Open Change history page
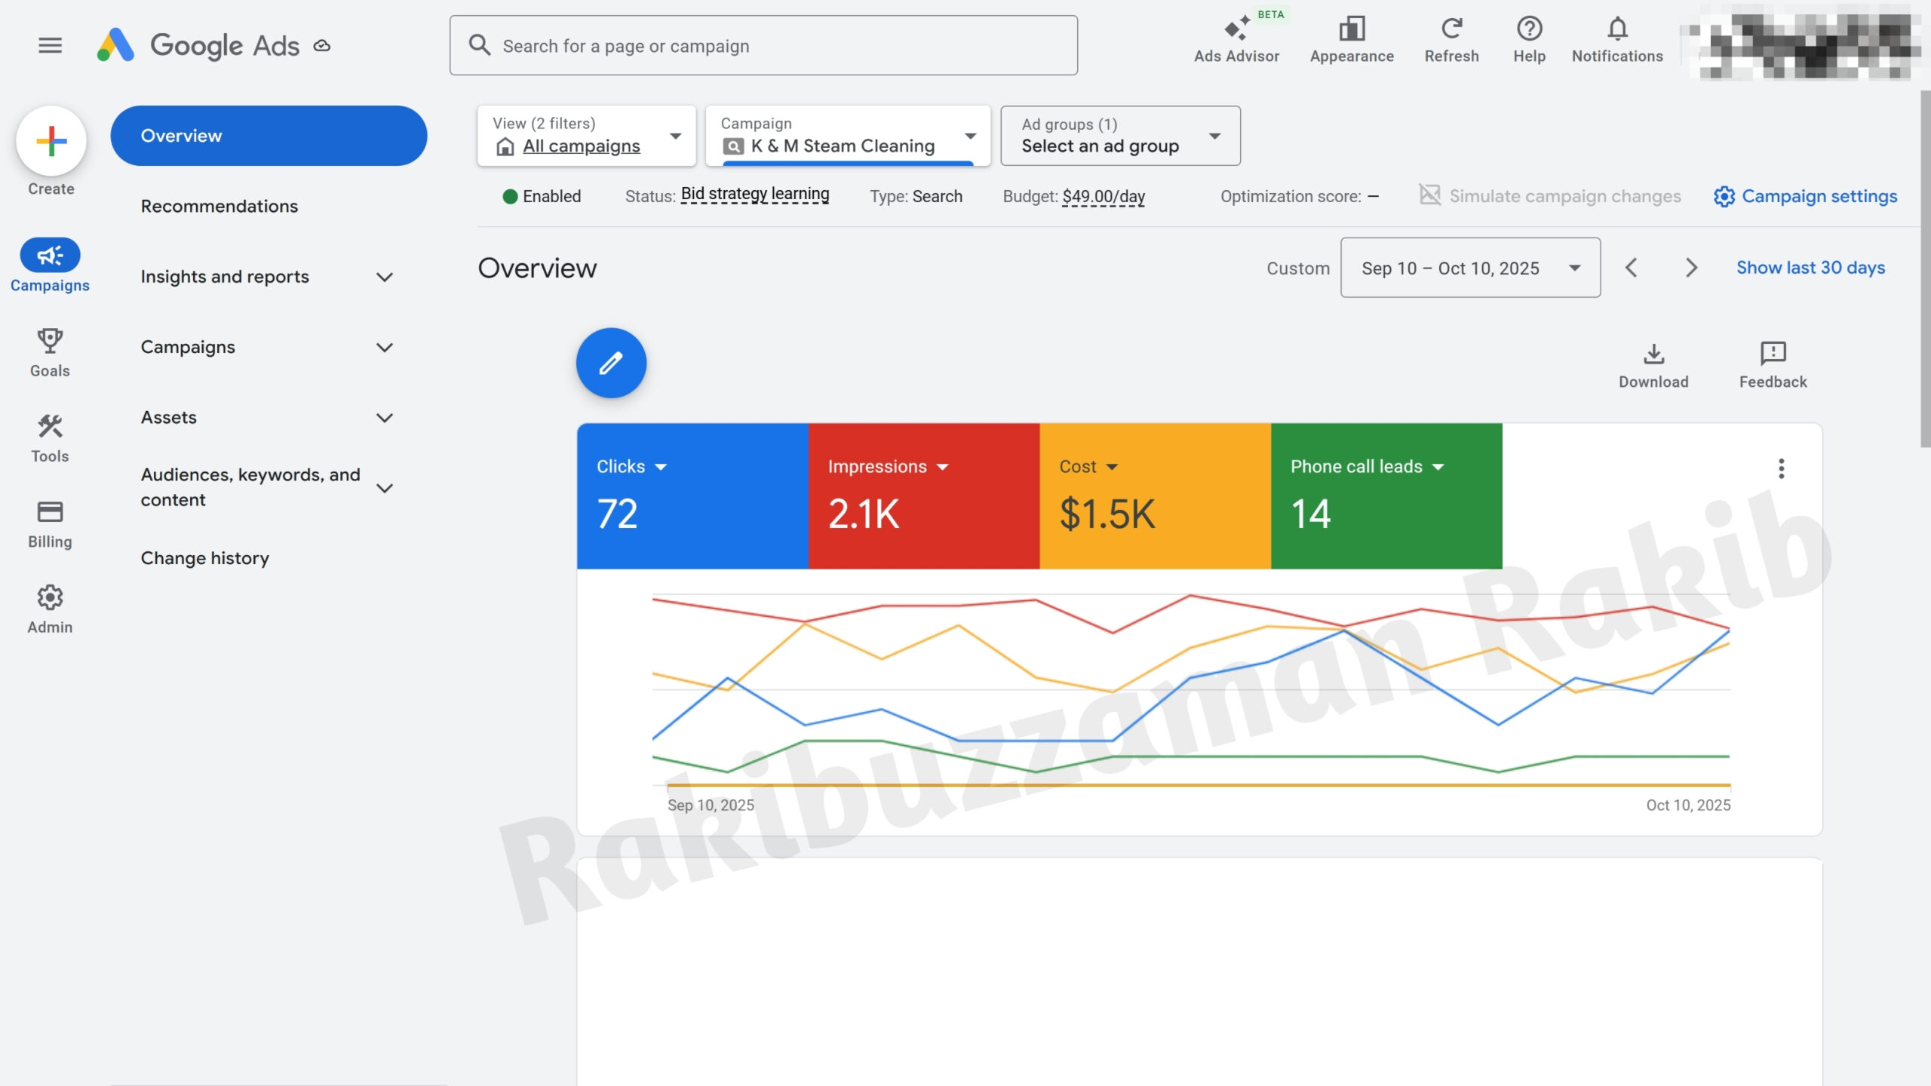 pyautogui.click(x=204, y=558)
